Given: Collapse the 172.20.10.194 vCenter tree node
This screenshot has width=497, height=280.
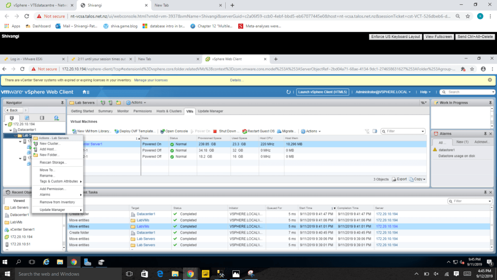Looking at the screenshot, I should click(6, 124).
